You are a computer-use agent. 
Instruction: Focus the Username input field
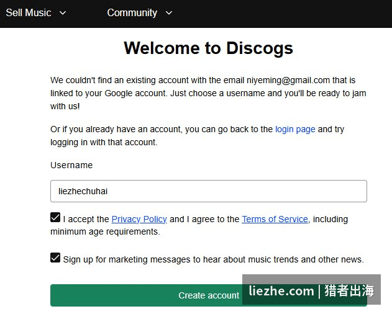point(209,191)
